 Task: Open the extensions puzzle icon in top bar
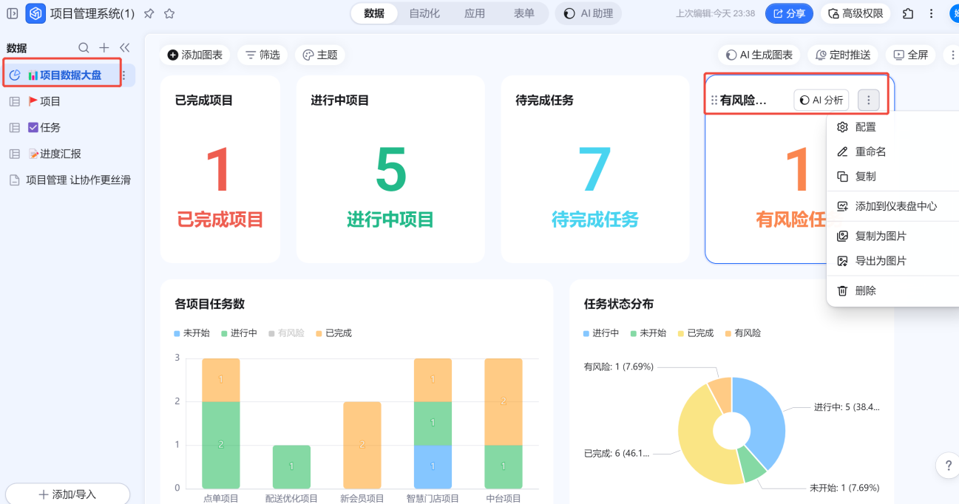(908, 13)
